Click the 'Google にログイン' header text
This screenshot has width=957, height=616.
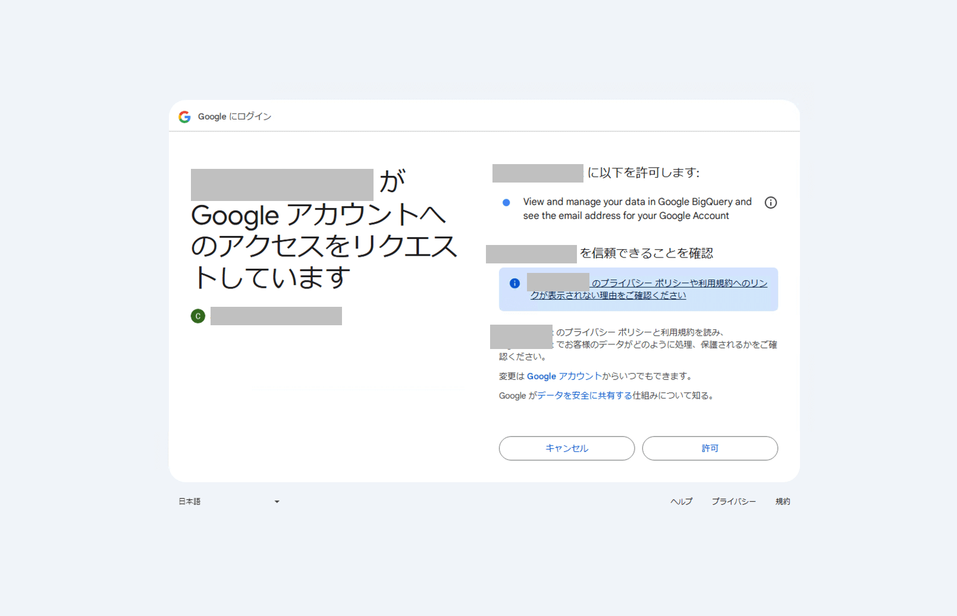coord(234,117)
